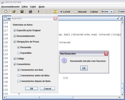125x100 pixels.
Task: Uncheck Especificação Original checkbox
Action: click(x=15, y=30)
